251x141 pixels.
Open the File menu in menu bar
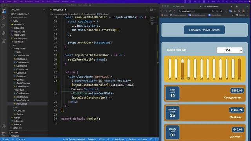pyautogui.click(x=15, y=2)
